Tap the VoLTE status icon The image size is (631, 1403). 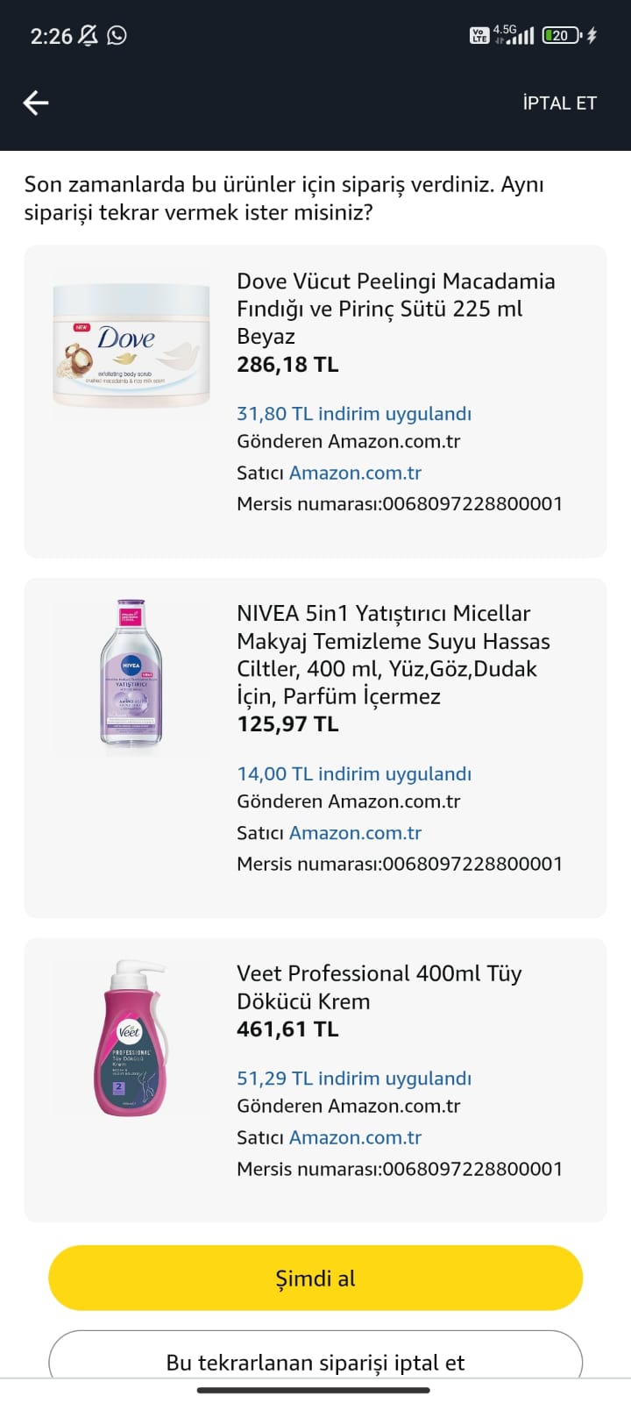(479, 35)
